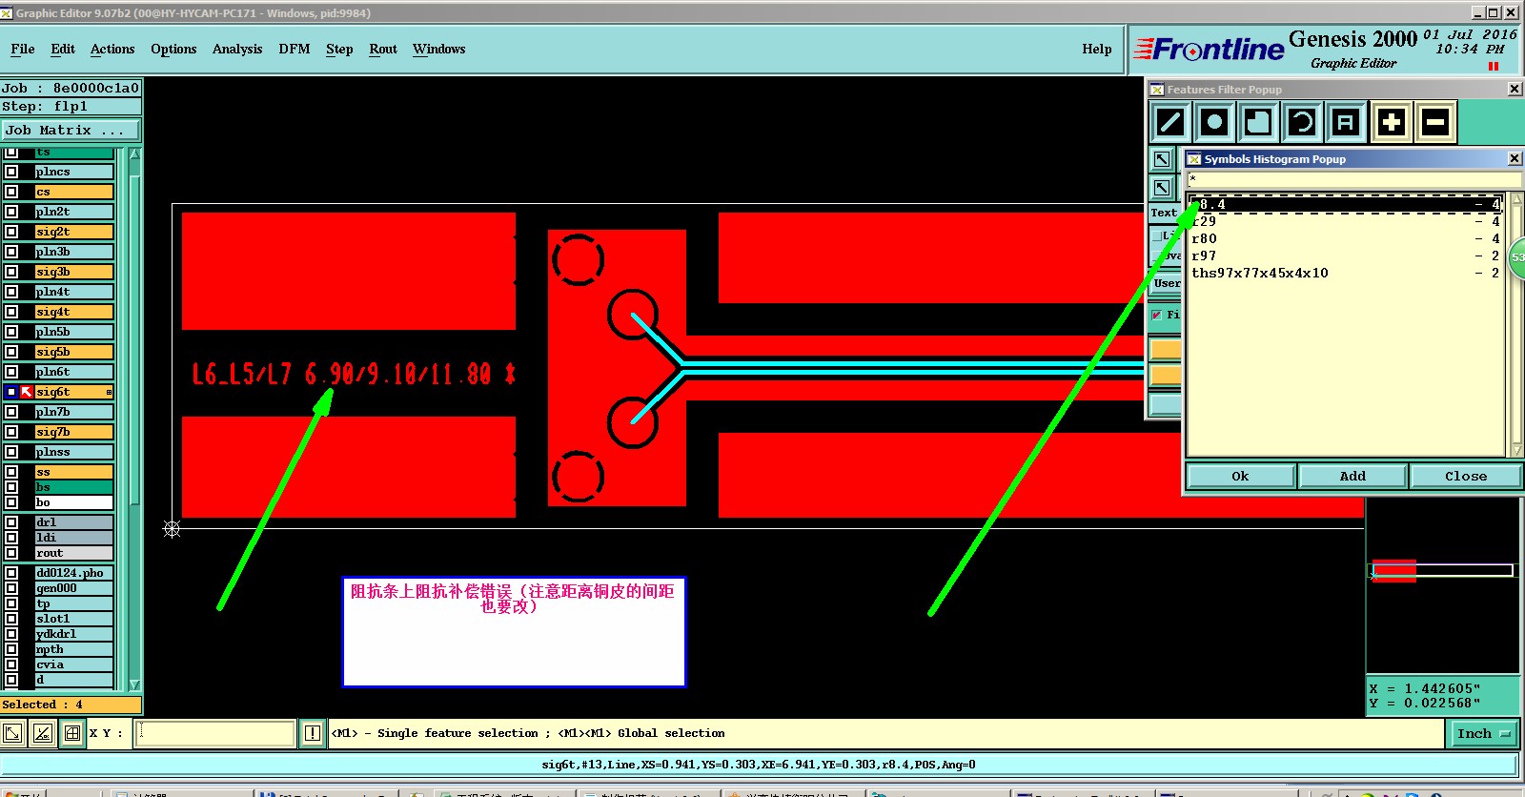1525x797 pixels.
Task: Open the Inch units dropdown
Action: click(1484, 733)
